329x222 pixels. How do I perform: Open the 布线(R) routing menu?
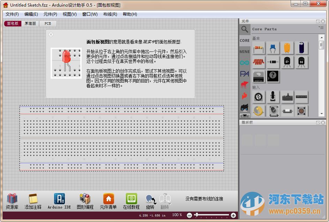110,14
